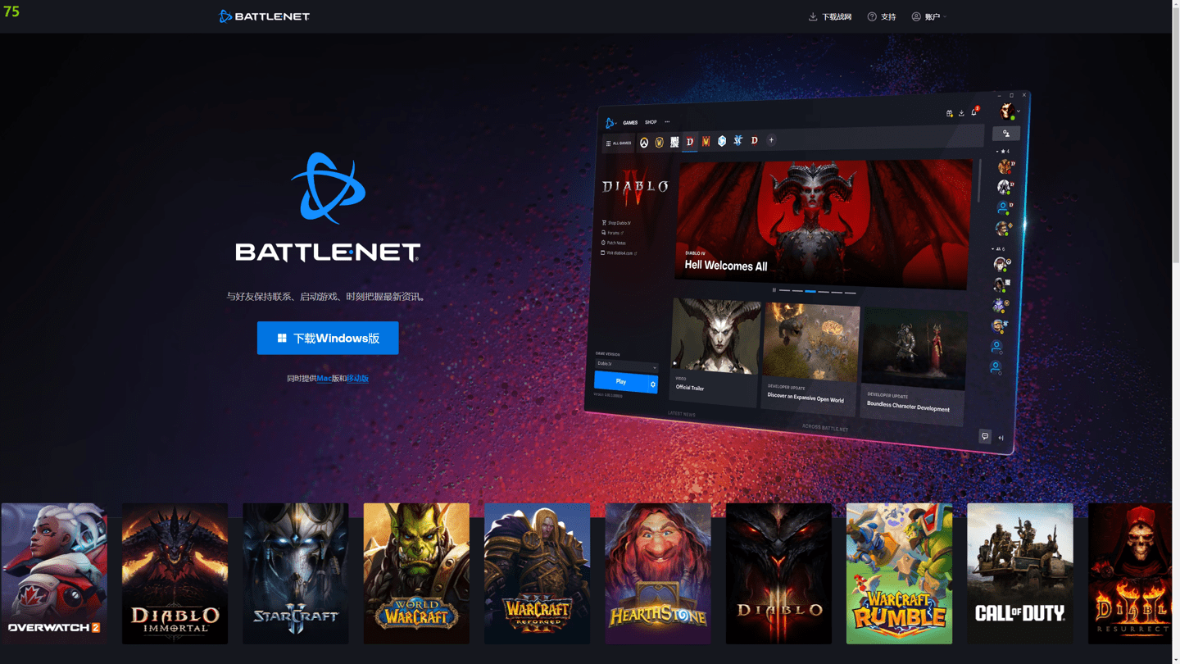Select the Call of Duty game card
This screenshot has width=1180, height=664.
[1020, 573]
